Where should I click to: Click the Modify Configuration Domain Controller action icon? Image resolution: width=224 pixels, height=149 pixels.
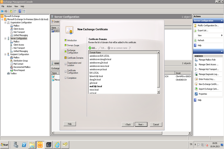point(195,26)
